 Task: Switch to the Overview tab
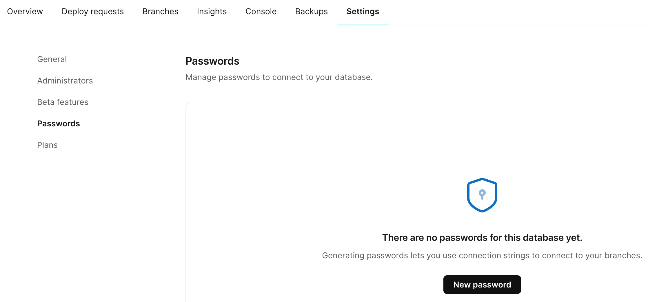point(25,12)
